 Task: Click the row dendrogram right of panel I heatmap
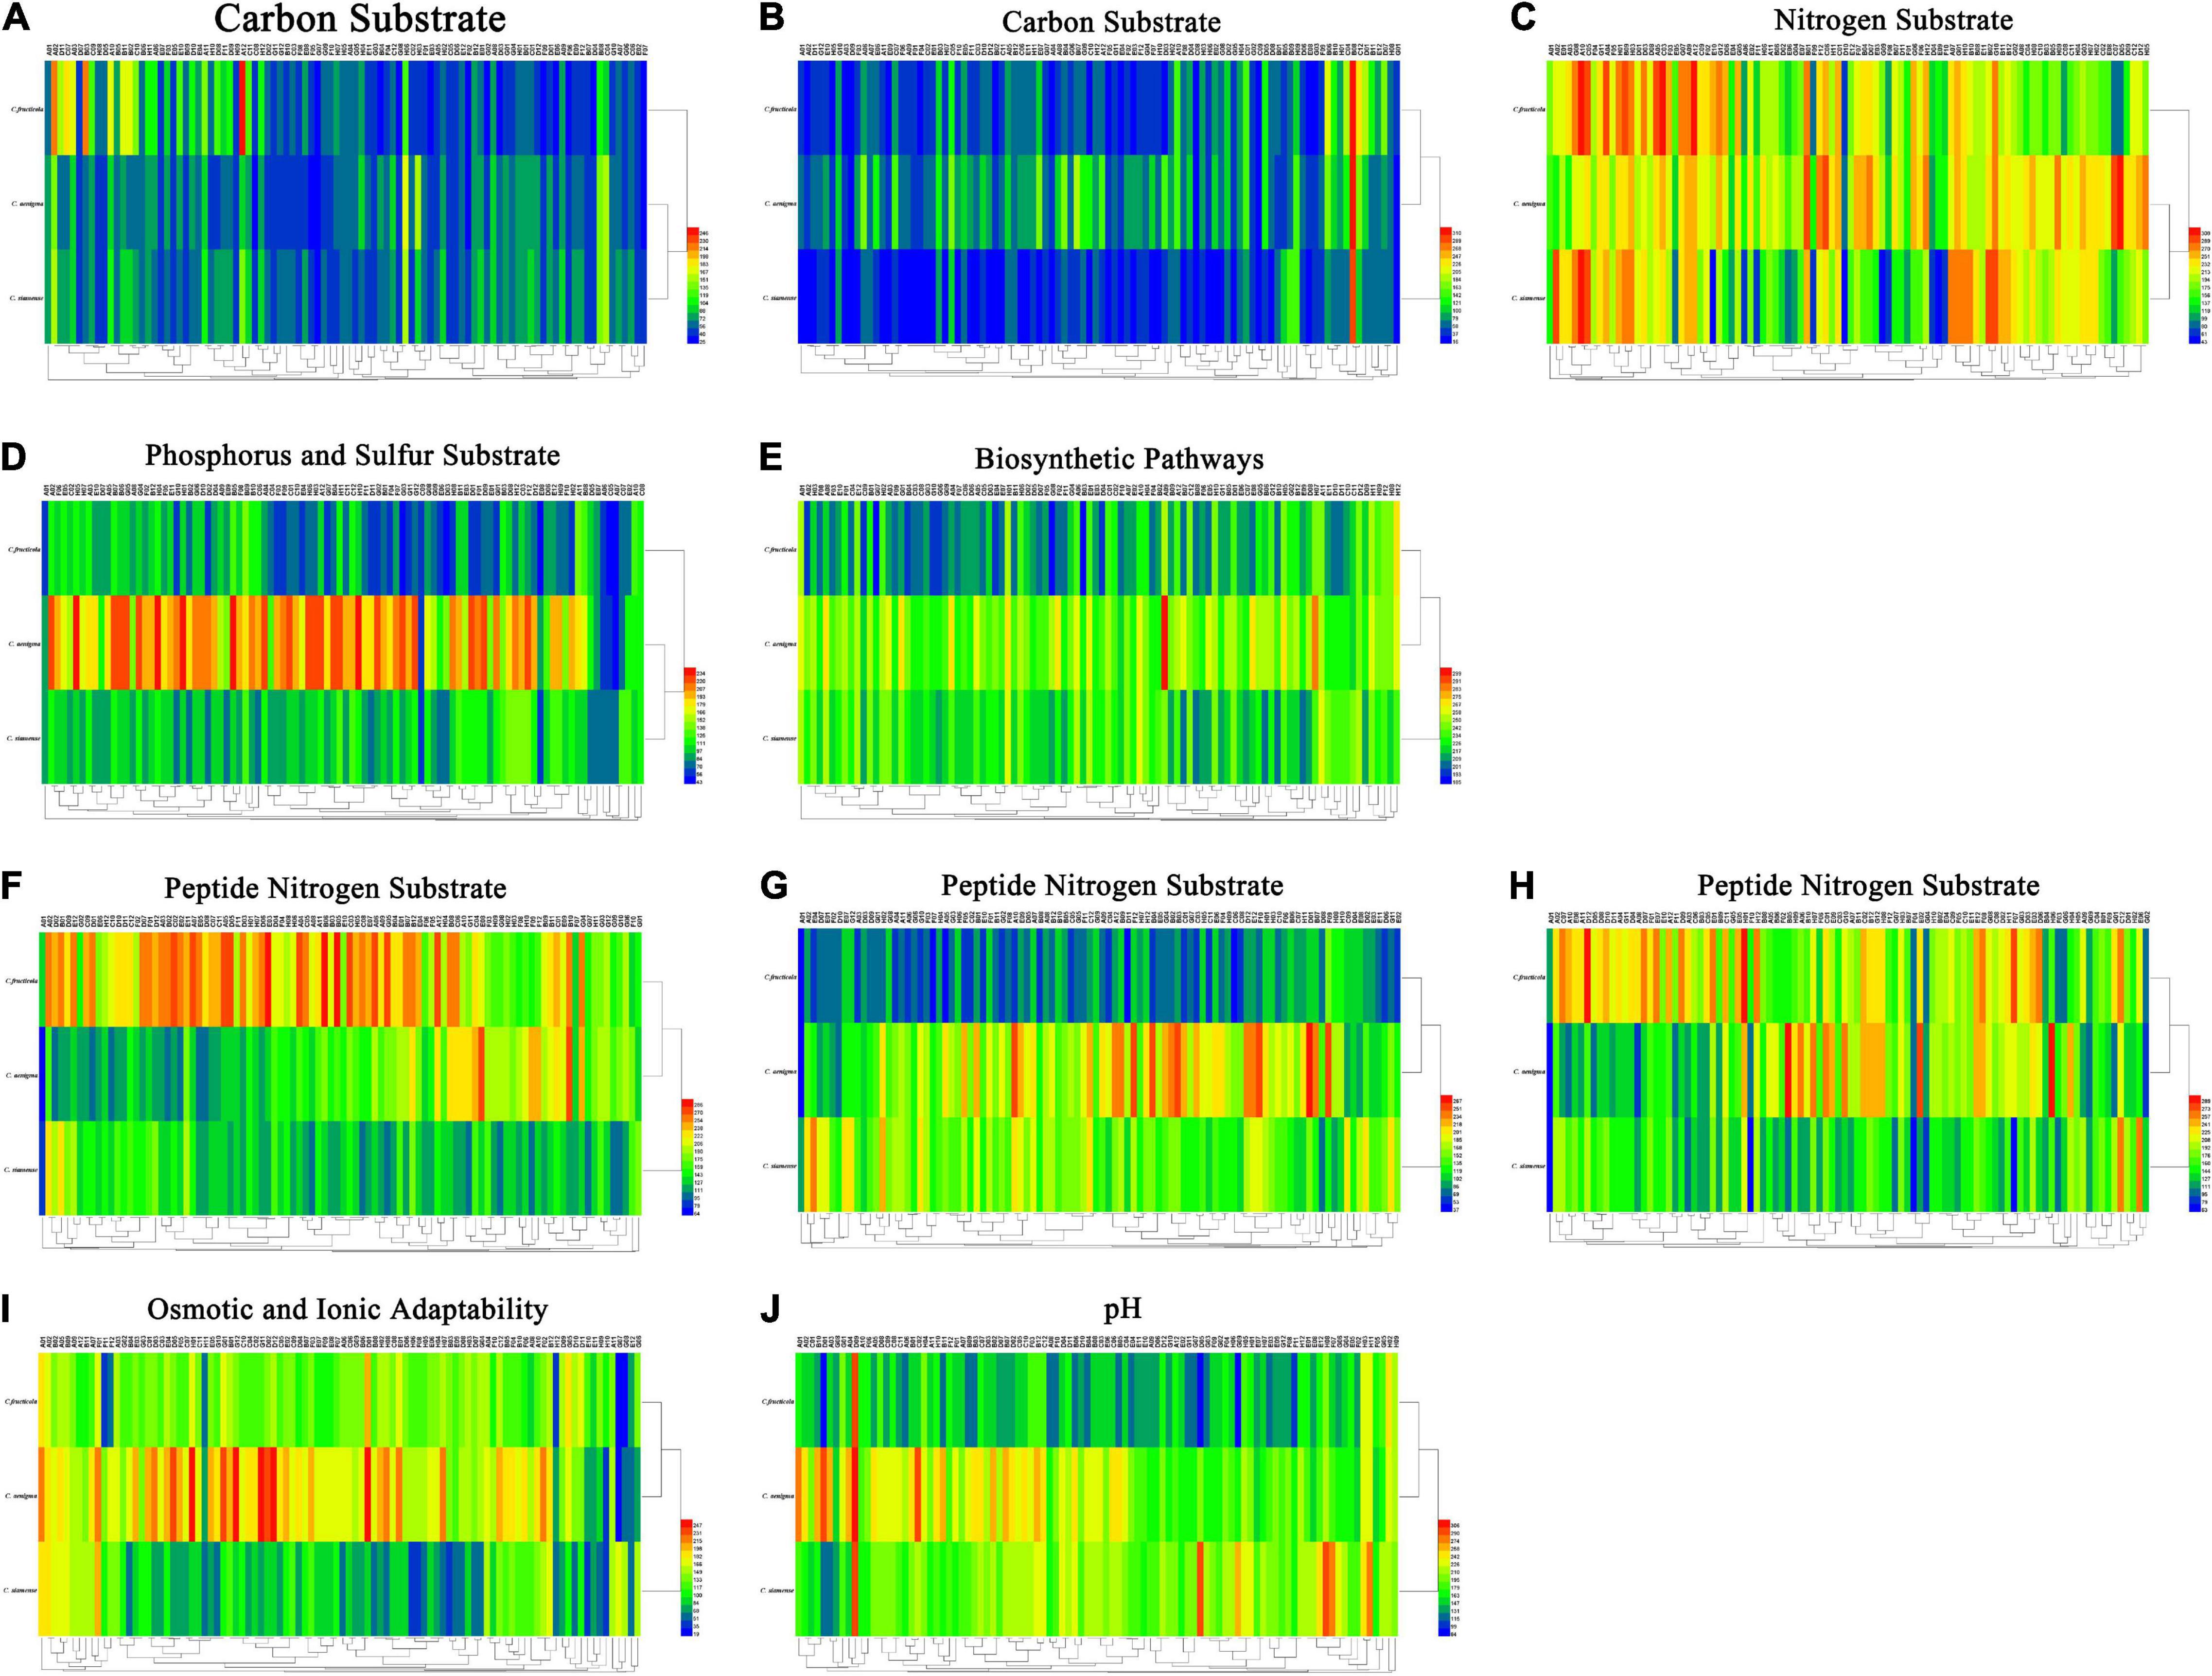tap(660, 1496)
